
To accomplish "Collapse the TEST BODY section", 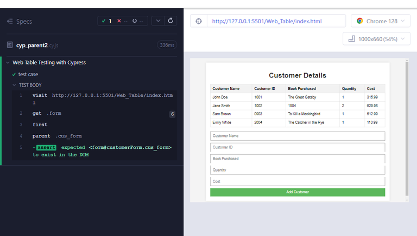I will (x=15, y=85).
